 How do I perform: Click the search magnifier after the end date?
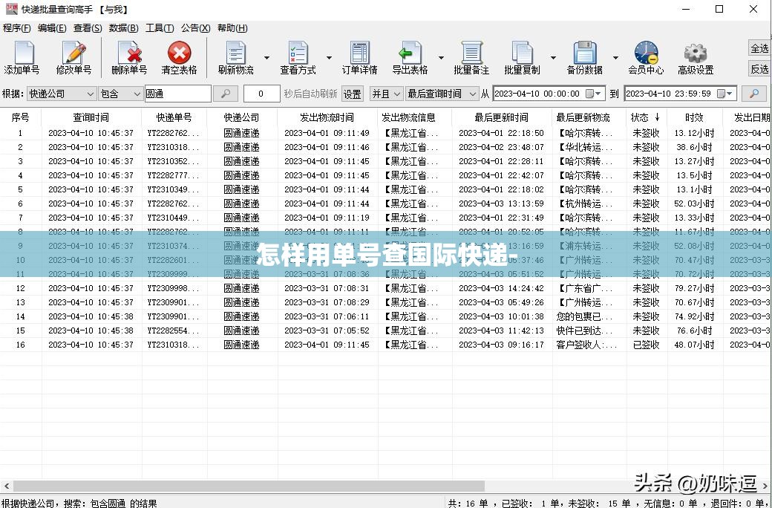[x=753, y=94]
